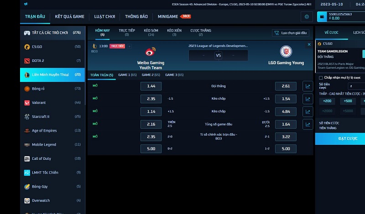
Task: Add +200 to bet amount
Action: (x=327, y=101)
